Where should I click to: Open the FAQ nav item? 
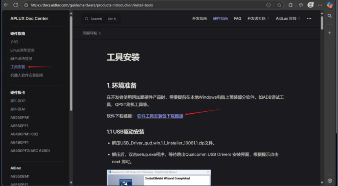237,19
